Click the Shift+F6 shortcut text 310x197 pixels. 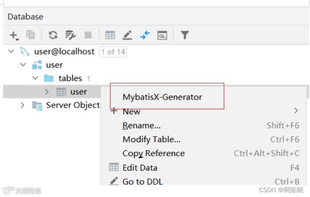pos(283,126)
